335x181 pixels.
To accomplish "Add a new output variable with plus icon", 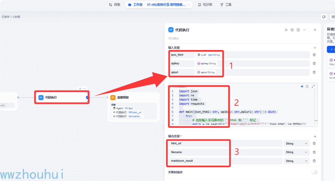I will click(x=315, y=136).
